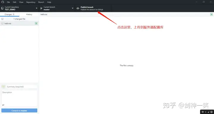
Task: Open the View menu
Action: (x=21, y=2)
